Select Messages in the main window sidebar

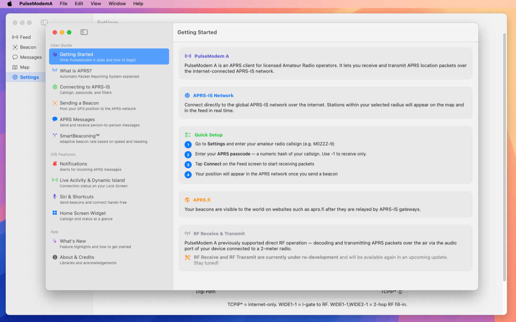(25, 57)
